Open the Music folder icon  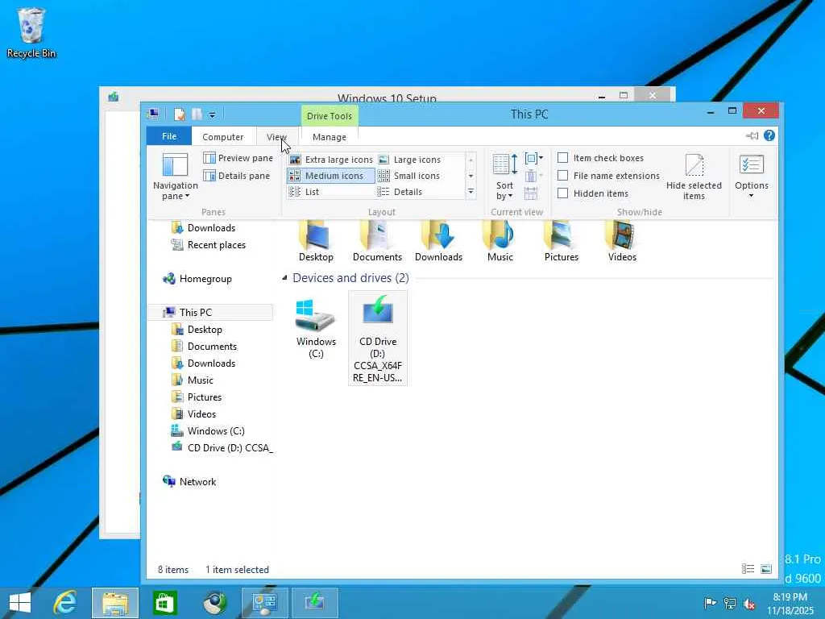pos(500,242)
